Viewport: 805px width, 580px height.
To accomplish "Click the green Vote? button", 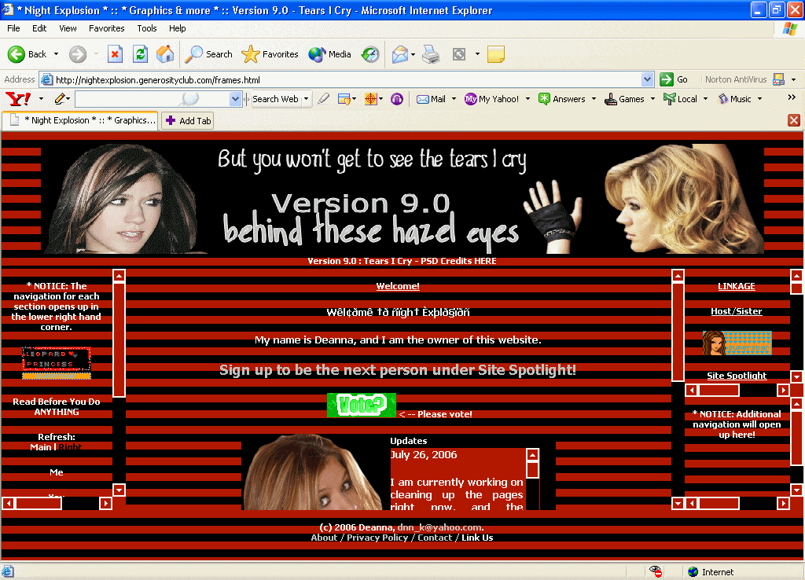I will 361,406.
